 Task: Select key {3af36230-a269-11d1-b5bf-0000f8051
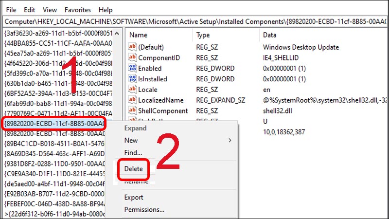[x=58, y=33]
